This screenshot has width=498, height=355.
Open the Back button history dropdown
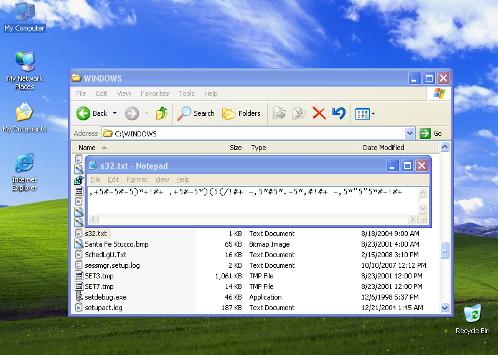pyautogui.click(x=115, y=113)
